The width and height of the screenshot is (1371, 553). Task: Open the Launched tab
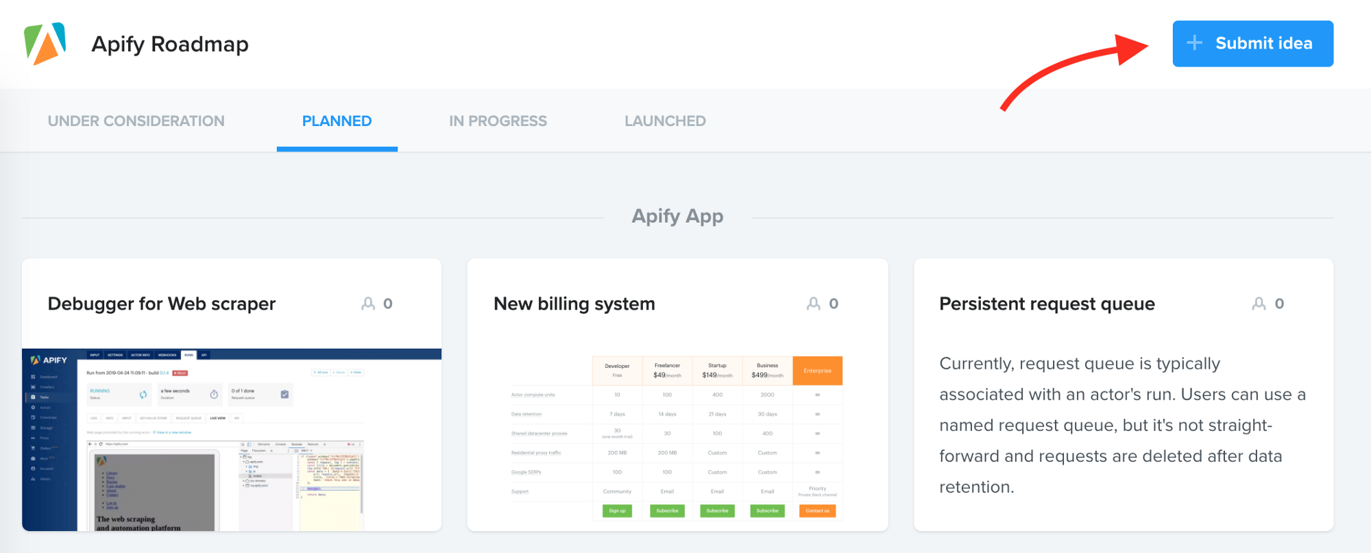665,121
